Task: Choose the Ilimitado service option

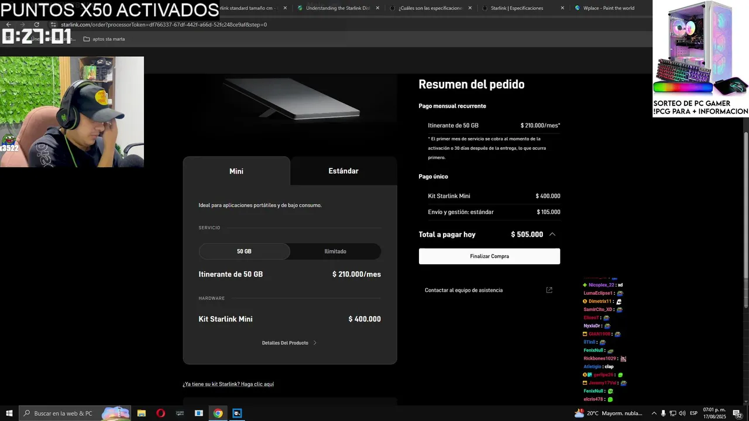Action: point(335,251)
